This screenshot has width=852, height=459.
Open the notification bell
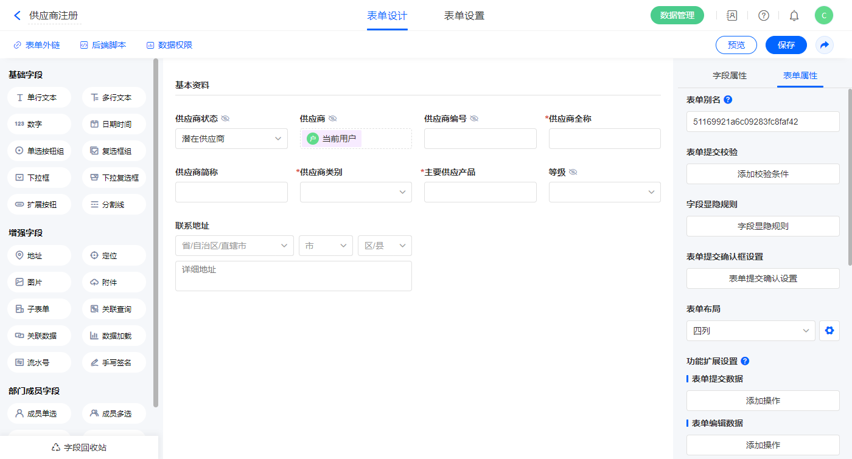tap(794, 16)
